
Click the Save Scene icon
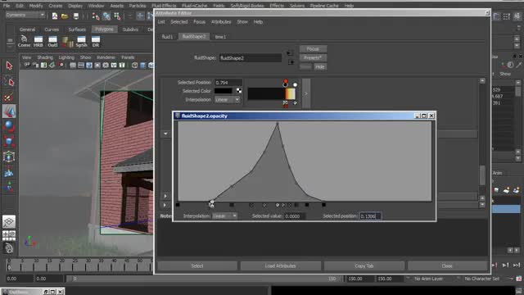coord(76,16)
